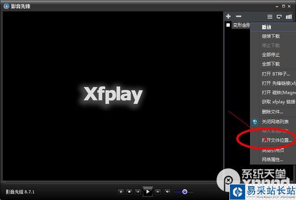Viewport: 296px width, 200px height.
Task: Choose 全部停止 from the context menu
Action: [273, 55]
